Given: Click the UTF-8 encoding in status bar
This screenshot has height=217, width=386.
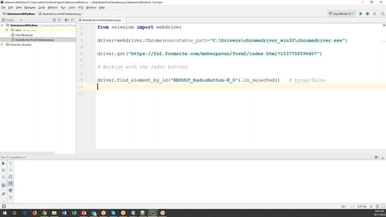Looking at the screenshot, I should click(362, 206).
